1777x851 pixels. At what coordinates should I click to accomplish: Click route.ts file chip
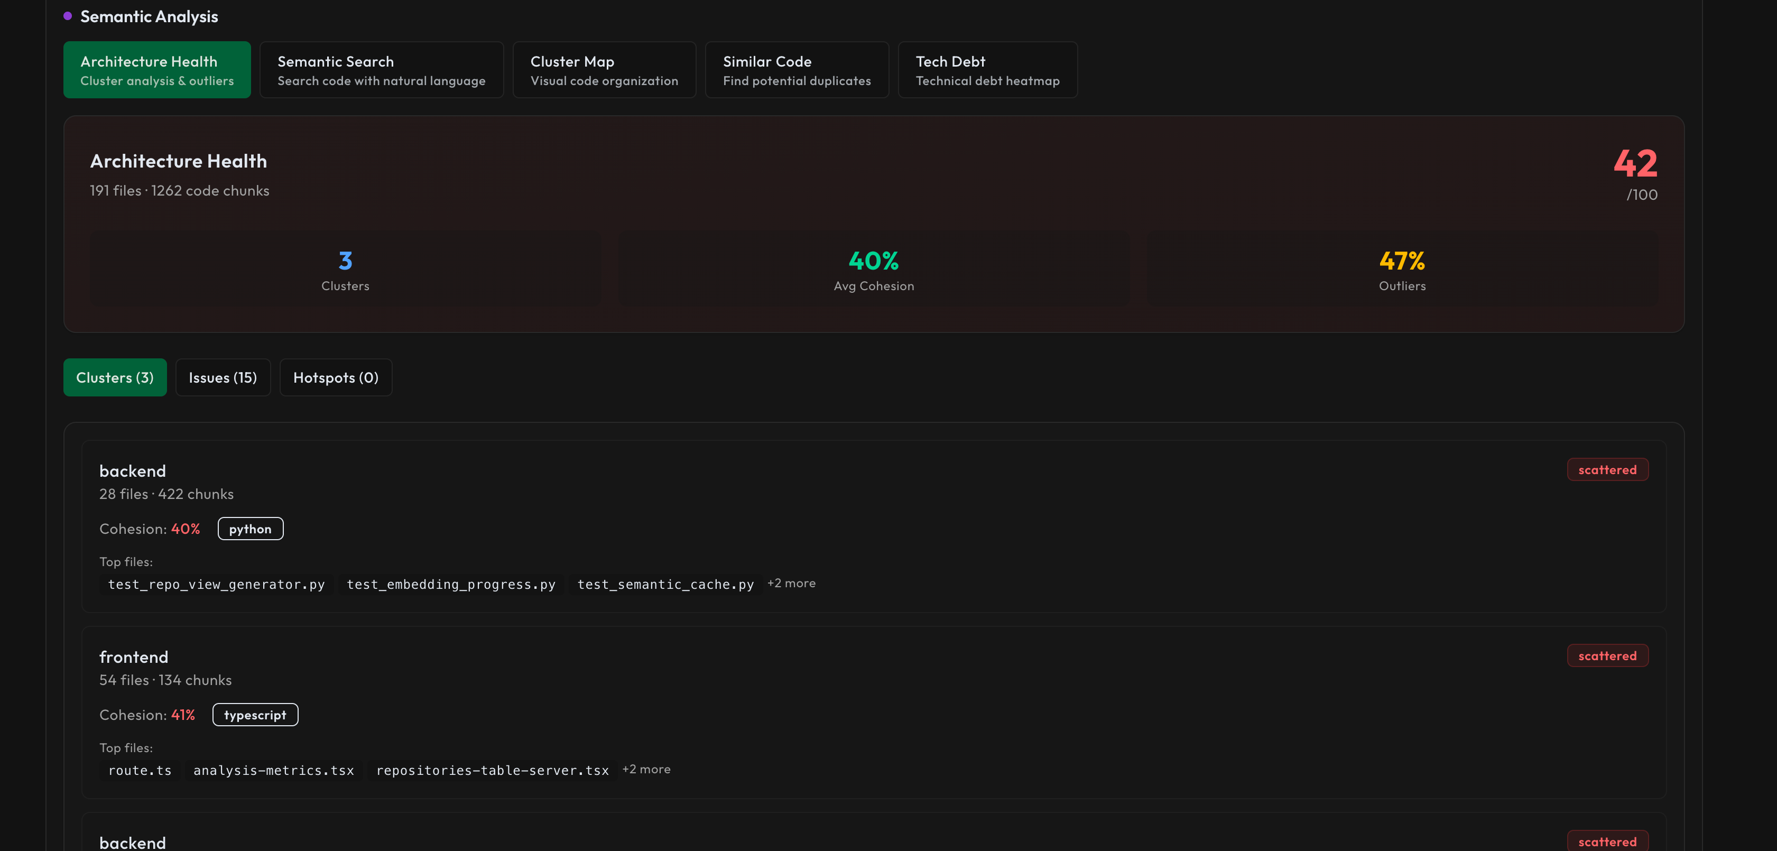140,770
